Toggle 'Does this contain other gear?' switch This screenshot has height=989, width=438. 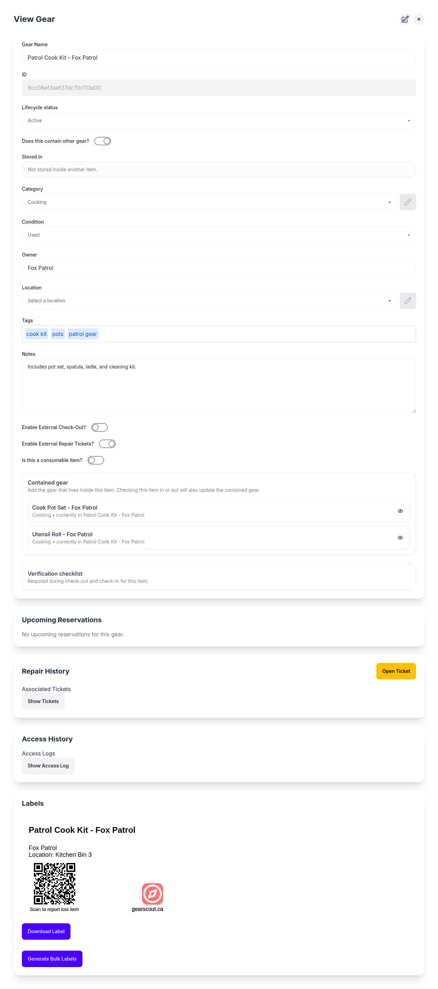pyautogui.click(x=102, y=141)
